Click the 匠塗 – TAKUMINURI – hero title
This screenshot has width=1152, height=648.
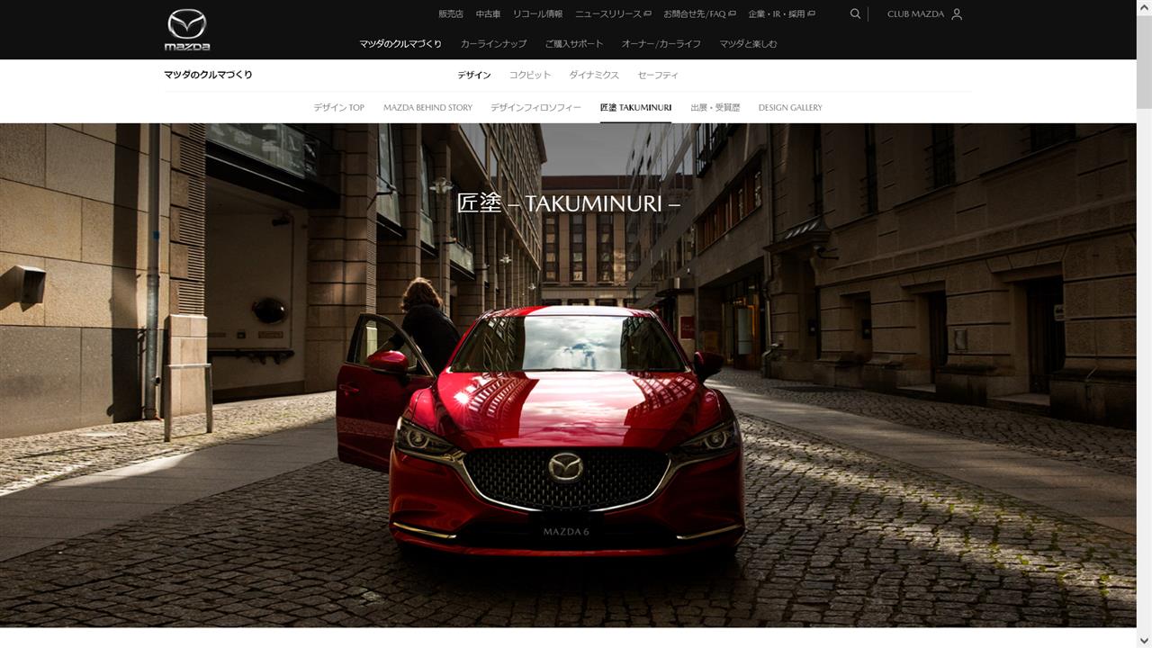tap(568, 203)
